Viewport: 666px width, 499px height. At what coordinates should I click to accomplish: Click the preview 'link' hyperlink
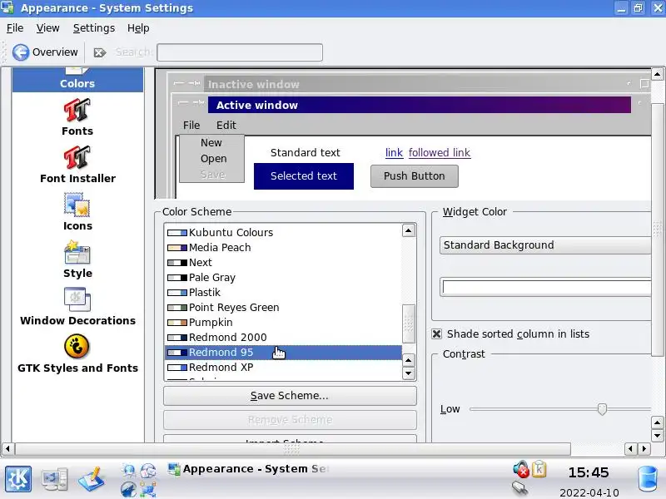click(394, 153)
